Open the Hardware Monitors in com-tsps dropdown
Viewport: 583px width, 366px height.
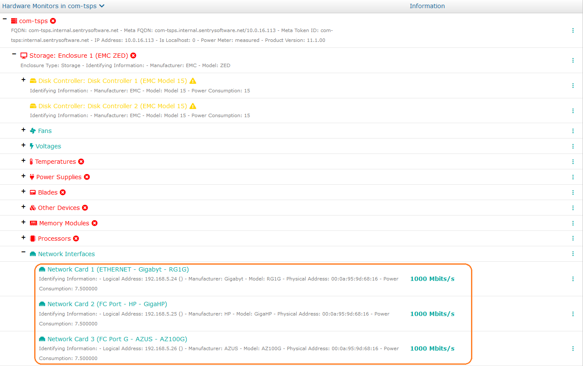pyautogui.click(x=101, y=6)
